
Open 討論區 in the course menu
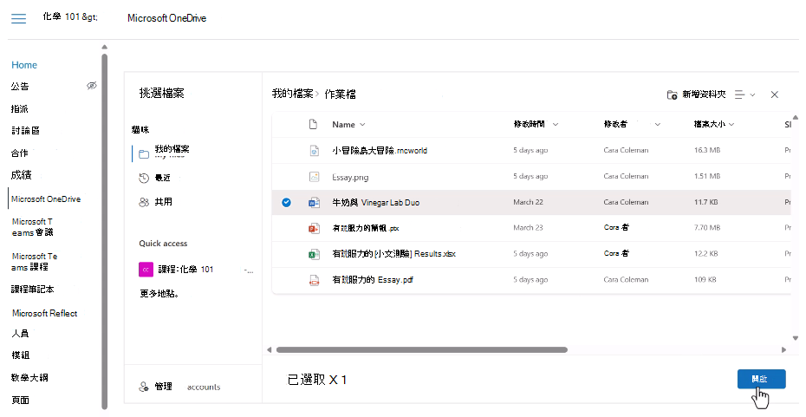click(25, 131)
